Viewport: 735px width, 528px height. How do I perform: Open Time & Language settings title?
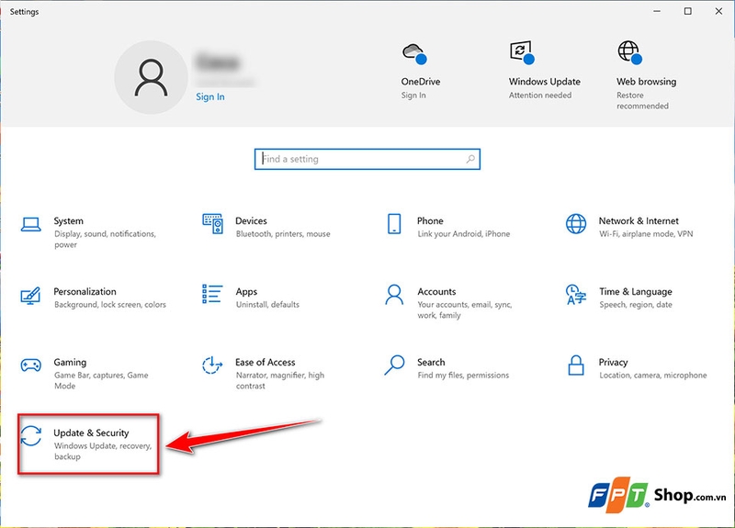(x=636, y=292)
